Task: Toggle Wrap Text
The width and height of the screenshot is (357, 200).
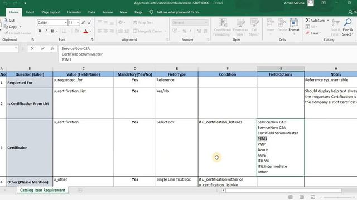Action: tap(143, 23)
